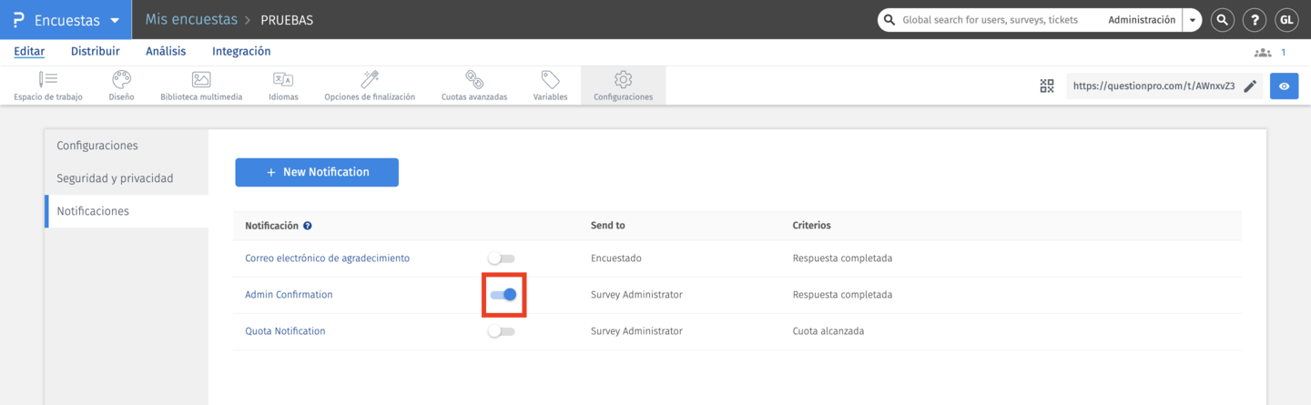Click the QR code icon

pos(1047,86)
